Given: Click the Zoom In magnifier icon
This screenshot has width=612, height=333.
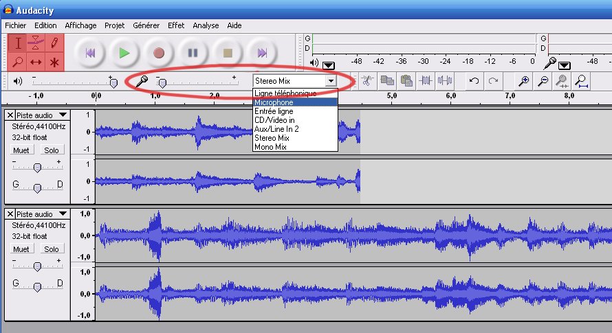Looking at the screenshot, I should (523, 81).
